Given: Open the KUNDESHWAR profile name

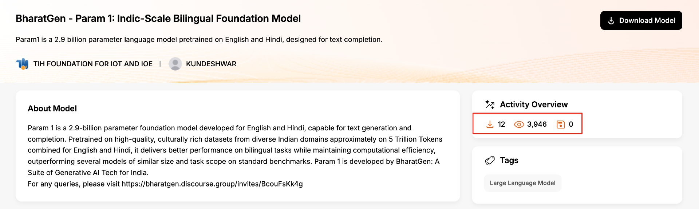Looking at the screenshot, I should tap(211, 64).
